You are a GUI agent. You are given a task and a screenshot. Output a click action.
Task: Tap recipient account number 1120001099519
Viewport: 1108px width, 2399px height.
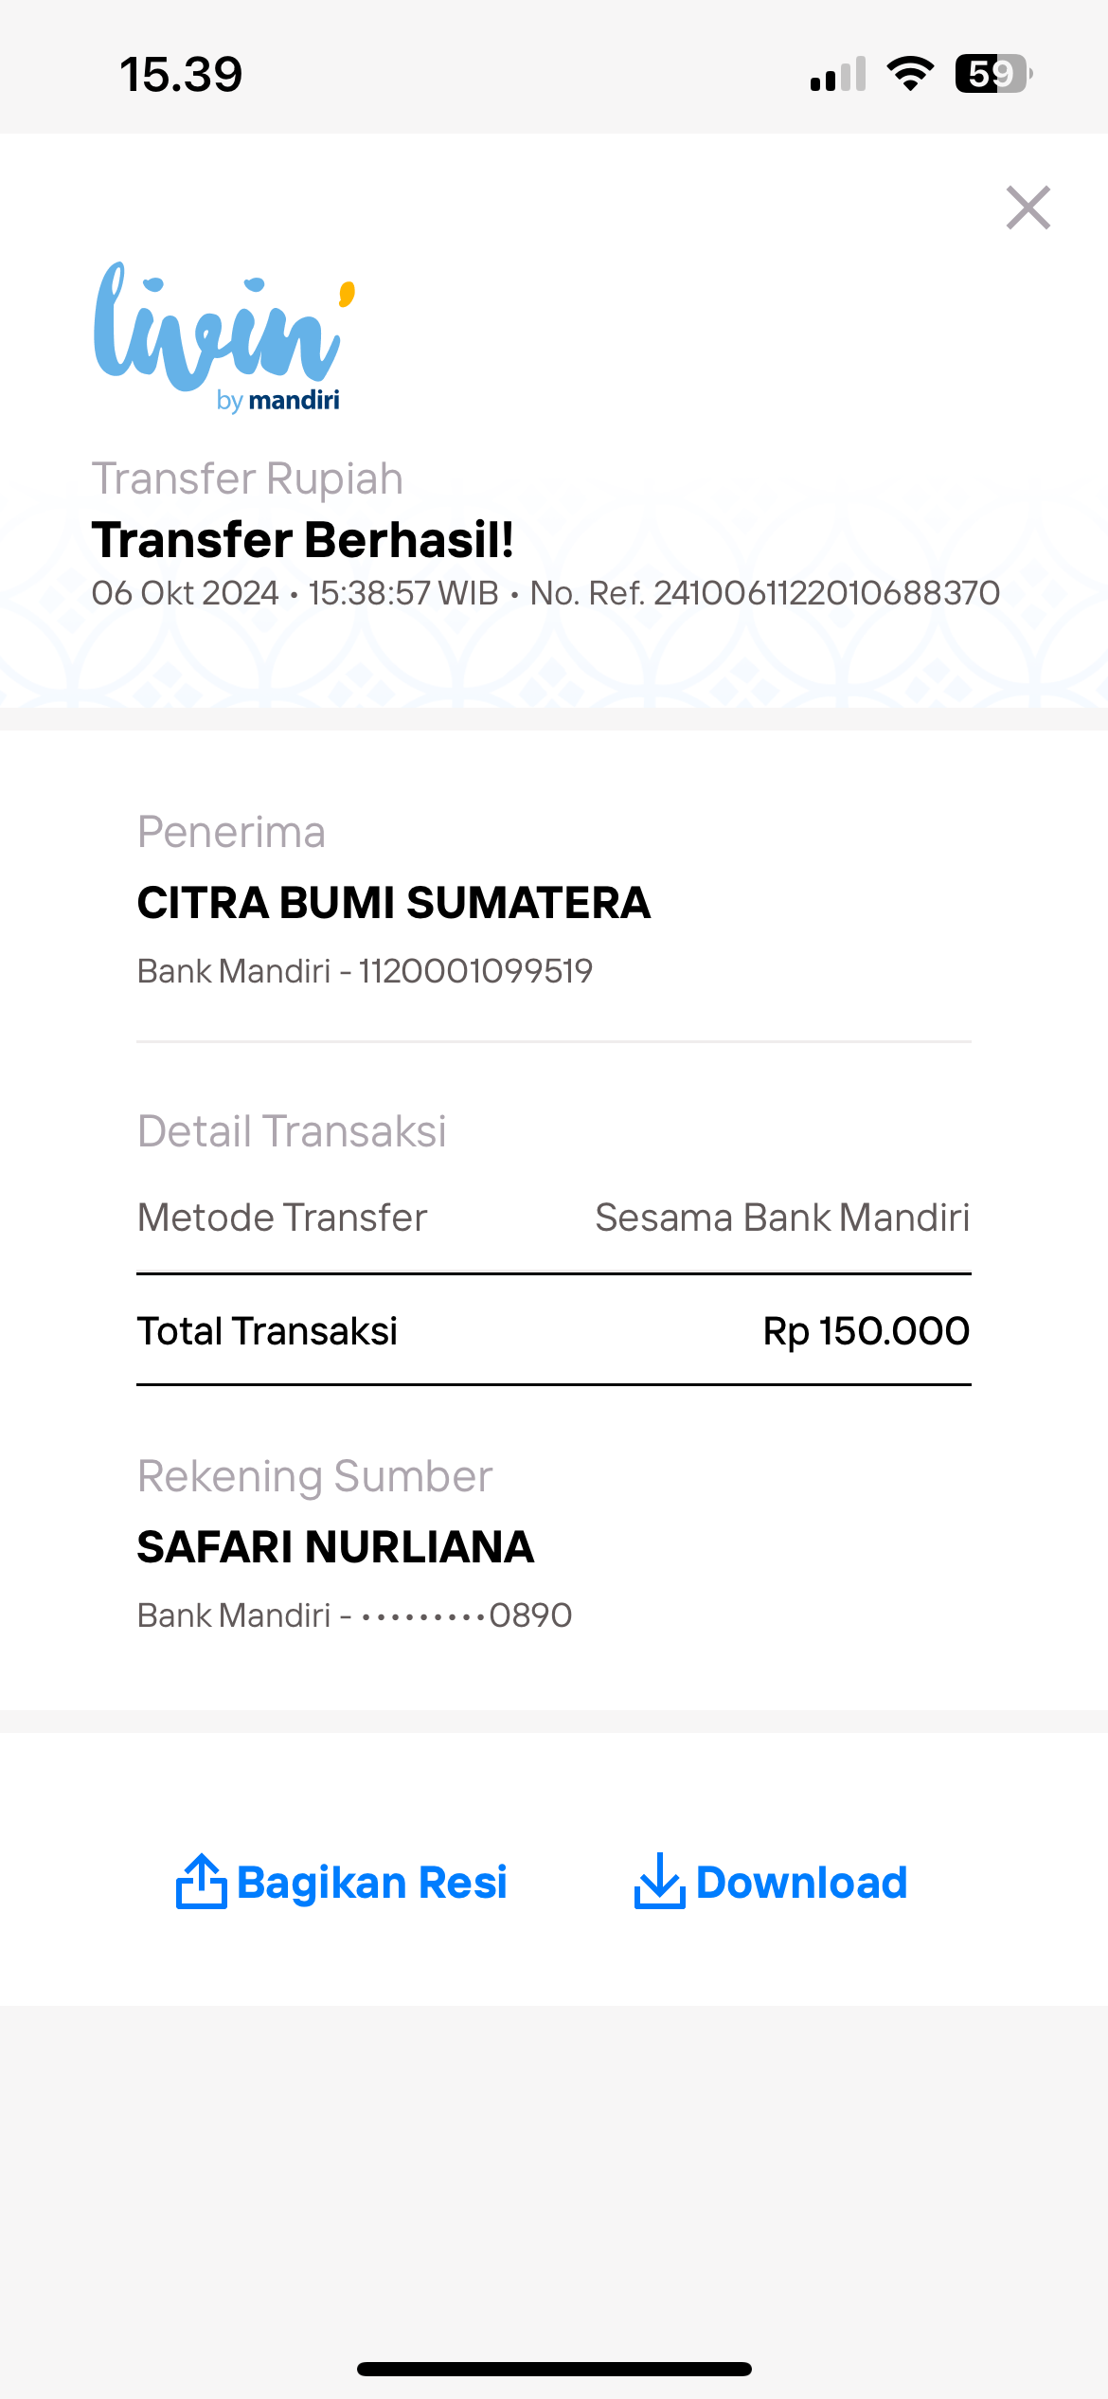tap(475, 971)
